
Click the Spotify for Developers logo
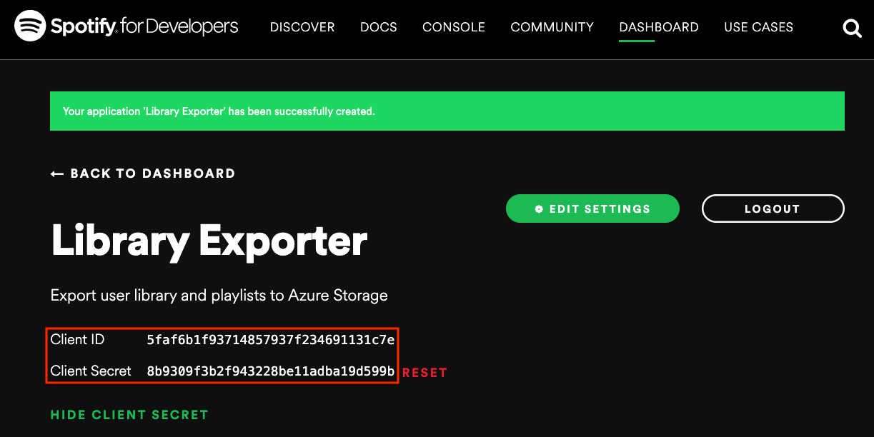tap(126, 27)
